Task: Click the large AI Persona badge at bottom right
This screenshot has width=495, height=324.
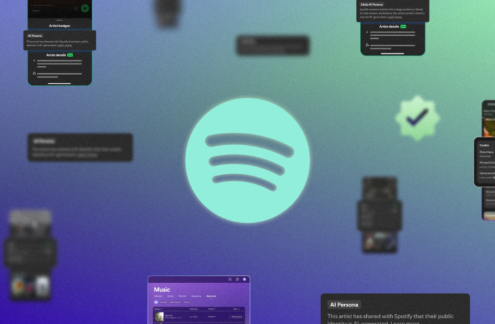Action: click(x=344, y=305)
